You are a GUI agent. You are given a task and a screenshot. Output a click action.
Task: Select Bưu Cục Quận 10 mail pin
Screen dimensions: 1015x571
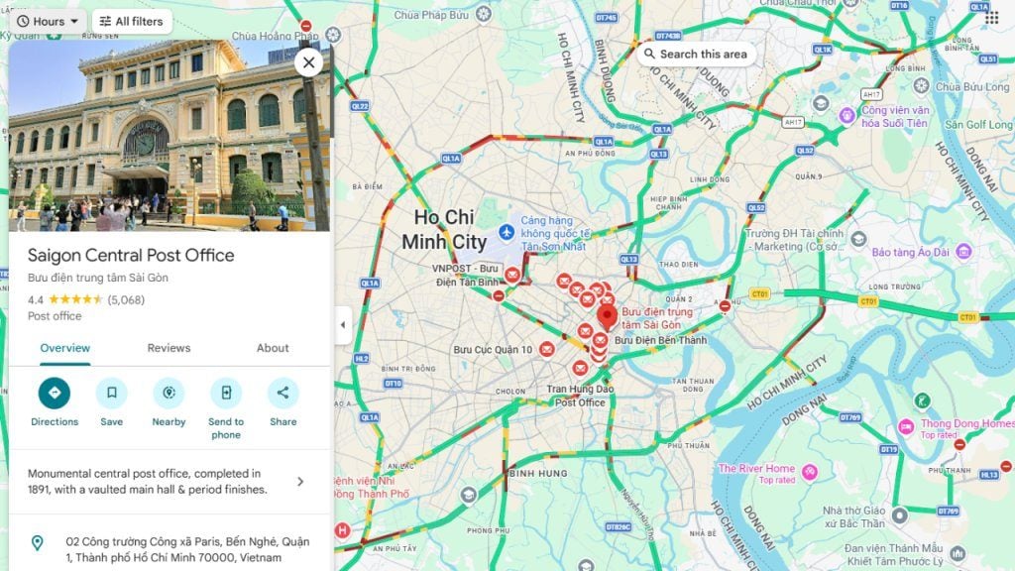(547, 349)
